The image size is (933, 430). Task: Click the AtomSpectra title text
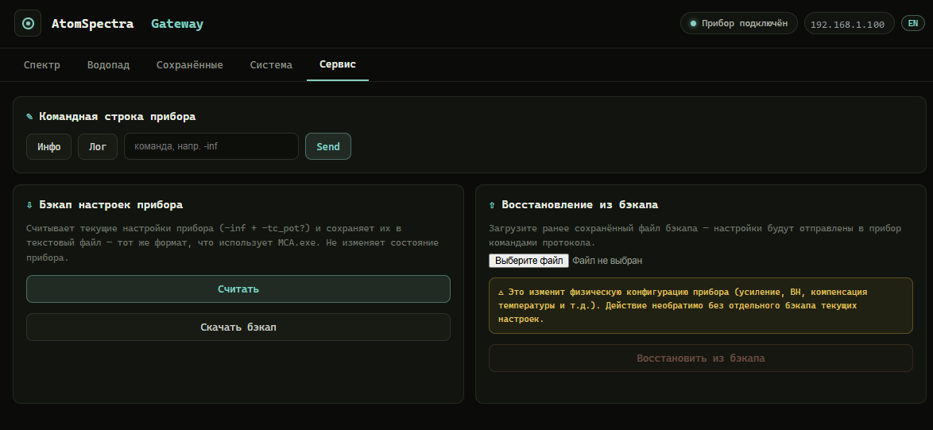point(93,24)
